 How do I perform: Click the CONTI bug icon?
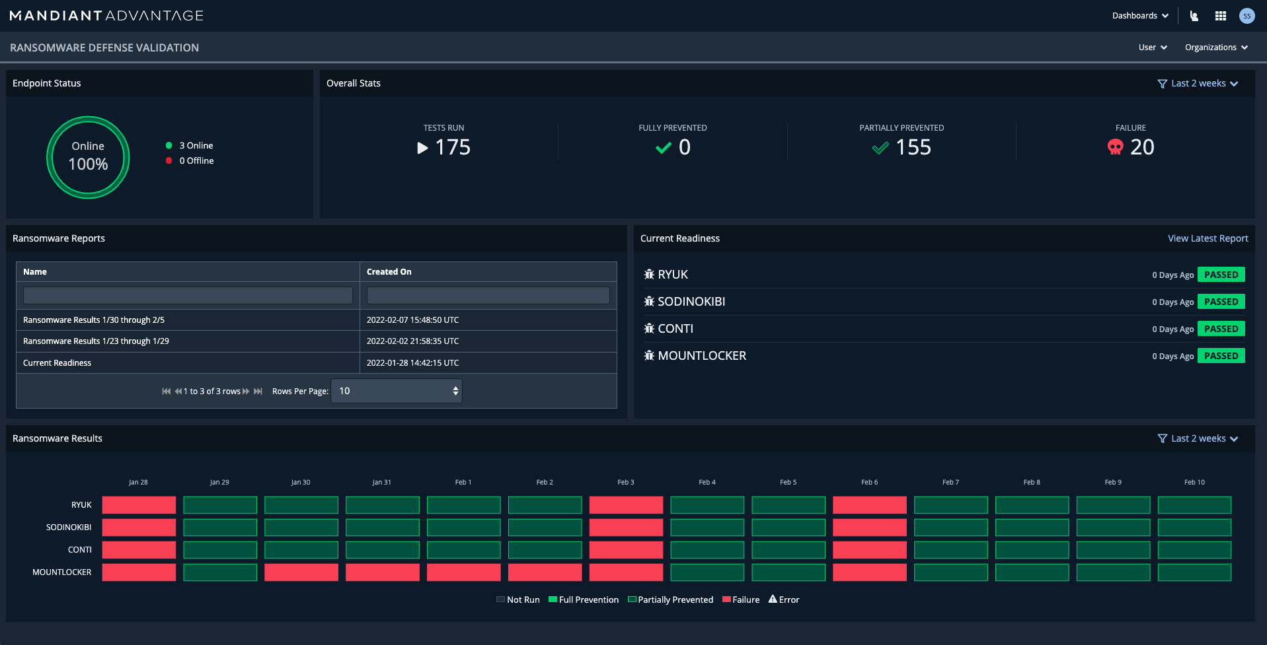(x=649, y=328)
